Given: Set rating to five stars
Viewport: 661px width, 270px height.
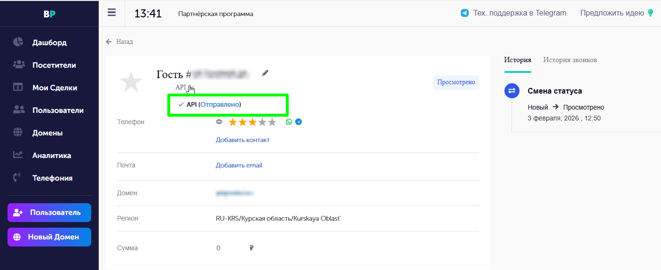Looking at the screenshot, I should coord(272,122).
